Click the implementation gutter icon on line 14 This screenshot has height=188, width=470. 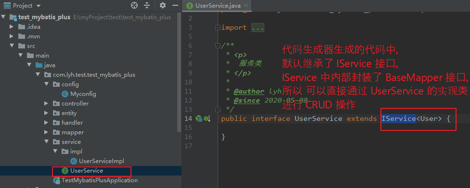(x=207, y=119)
